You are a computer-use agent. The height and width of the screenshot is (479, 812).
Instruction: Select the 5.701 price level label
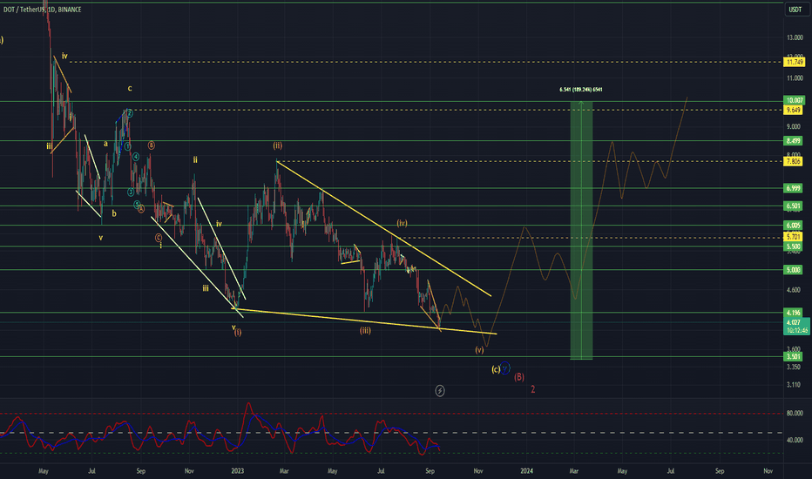coord(794,237)
